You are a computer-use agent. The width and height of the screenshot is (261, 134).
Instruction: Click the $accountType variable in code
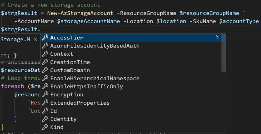239,21
